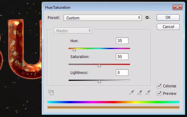Click the on-image adjustment hand tool

(51, 93)
